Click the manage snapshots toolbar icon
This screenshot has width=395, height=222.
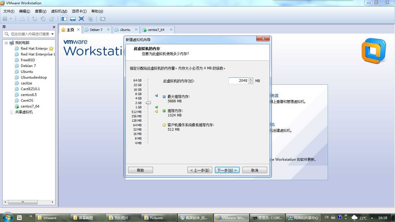52,19
